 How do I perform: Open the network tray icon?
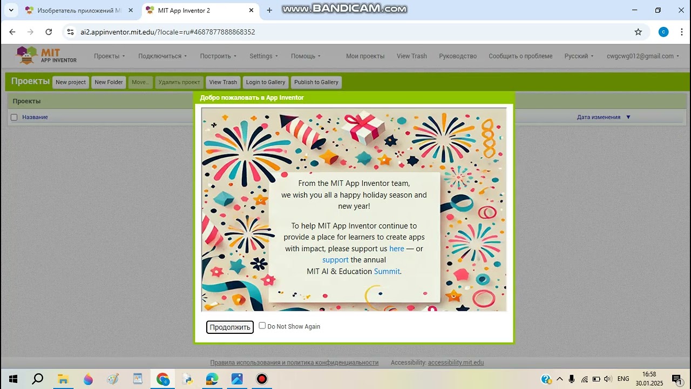[584, 379]
